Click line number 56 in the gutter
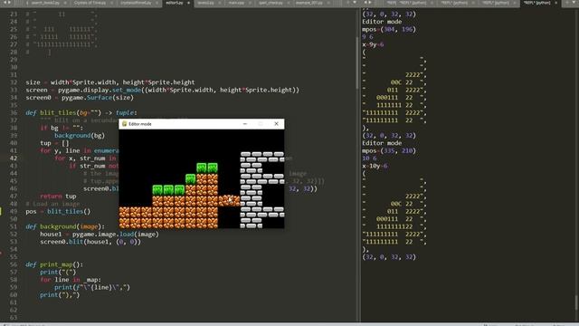The width and height of the screenshot is (579, 326). point(14,264)
